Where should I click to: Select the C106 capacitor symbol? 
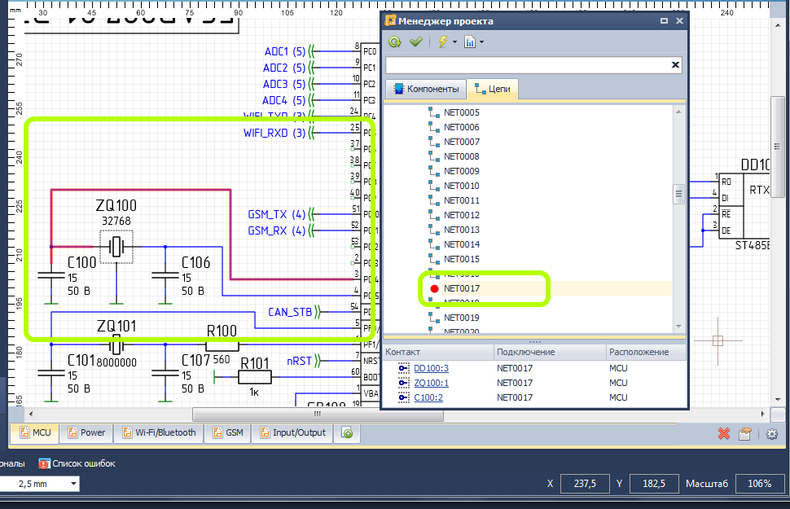click(165, 275)
